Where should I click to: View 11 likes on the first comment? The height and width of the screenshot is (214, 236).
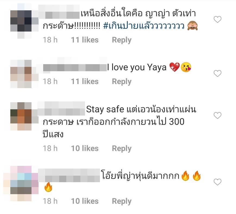pyautogui.click(x=85, y=40)
